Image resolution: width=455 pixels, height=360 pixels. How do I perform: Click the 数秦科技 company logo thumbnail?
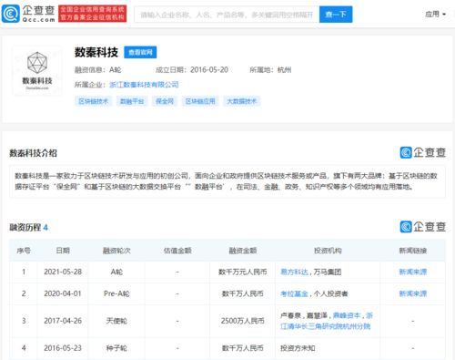37,71
